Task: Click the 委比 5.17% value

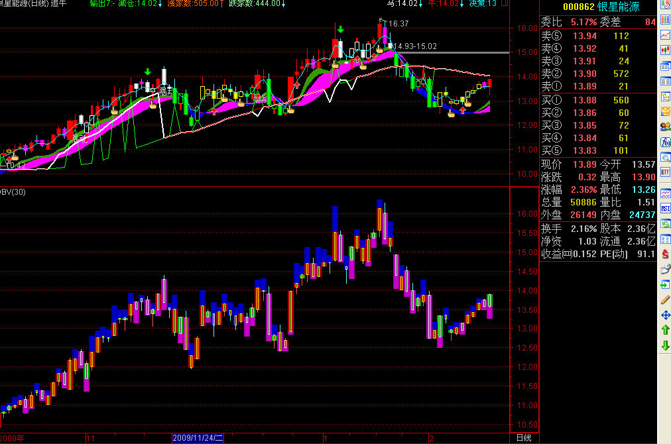Action: tap(583, 23)
